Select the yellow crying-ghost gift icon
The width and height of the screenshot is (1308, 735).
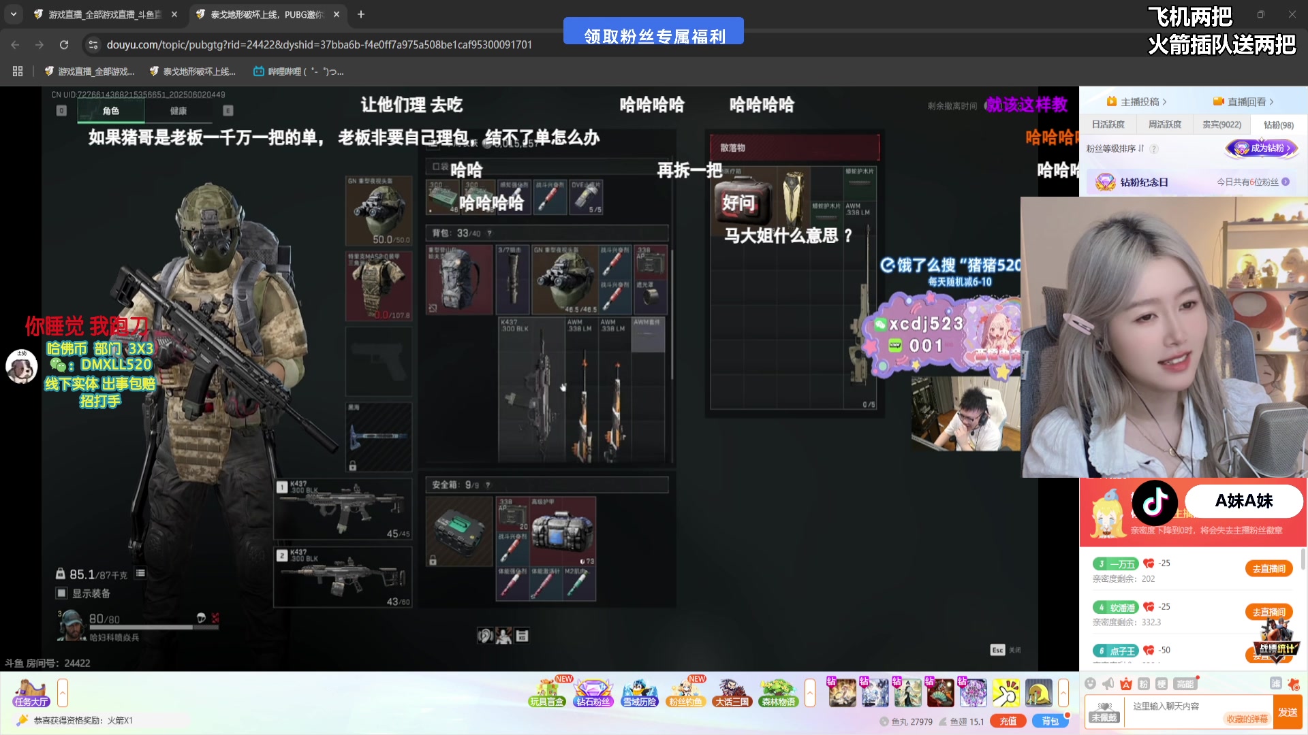tap(1039, 693)
